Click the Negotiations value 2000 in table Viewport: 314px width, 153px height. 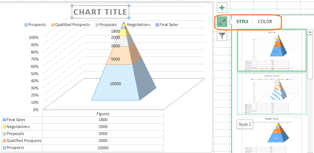[103, 127]
